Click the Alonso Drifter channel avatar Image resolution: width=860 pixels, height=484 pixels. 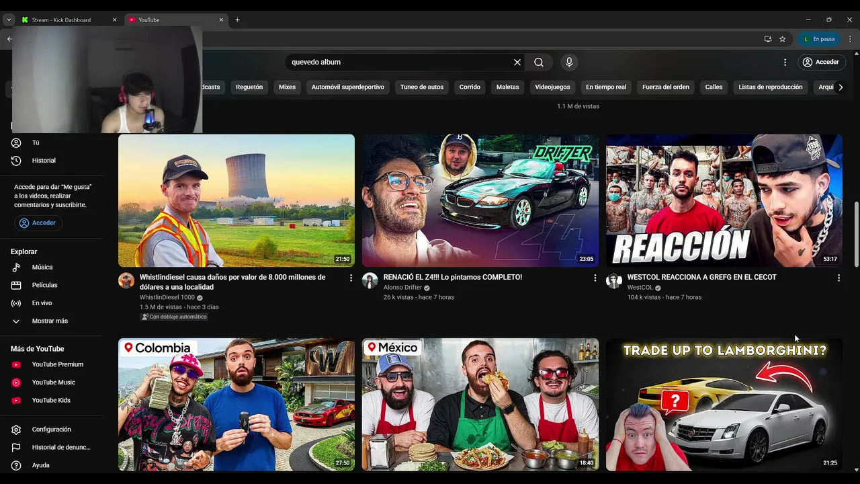coord(370,281)
